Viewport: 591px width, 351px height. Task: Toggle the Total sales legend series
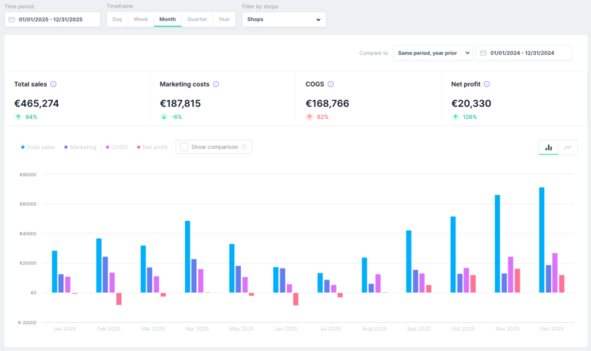point(38,147)
